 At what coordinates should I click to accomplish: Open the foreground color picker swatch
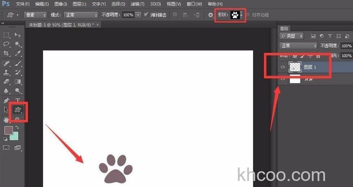8,130
